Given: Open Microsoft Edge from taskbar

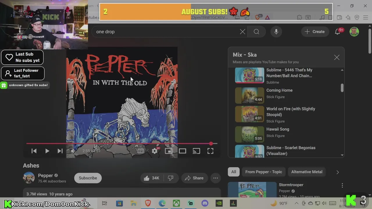Looking at the screenshot, I should [x=162, y=203].
